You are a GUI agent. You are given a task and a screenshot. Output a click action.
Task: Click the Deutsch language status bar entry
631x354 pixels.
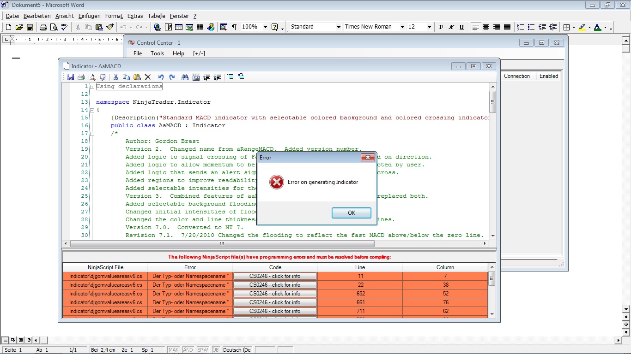point(237,350)
